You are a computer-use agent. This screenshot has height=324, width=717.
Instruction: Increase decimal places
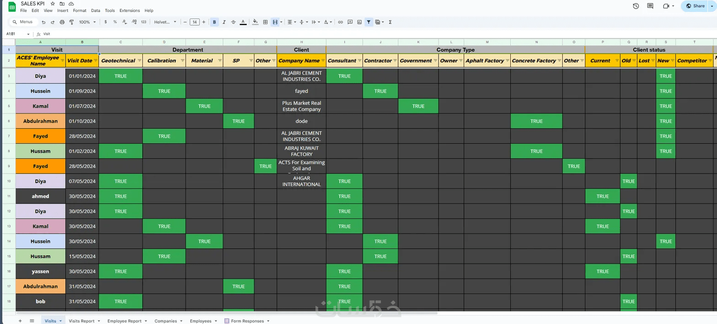tap(134, 22)
